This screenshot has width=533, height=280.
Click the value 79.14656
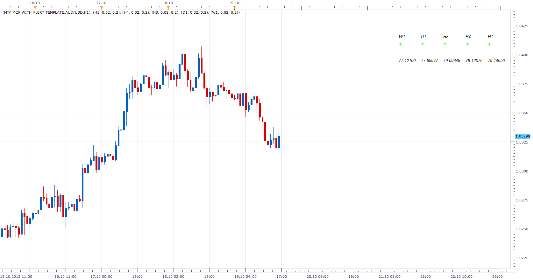click(496, 60)
